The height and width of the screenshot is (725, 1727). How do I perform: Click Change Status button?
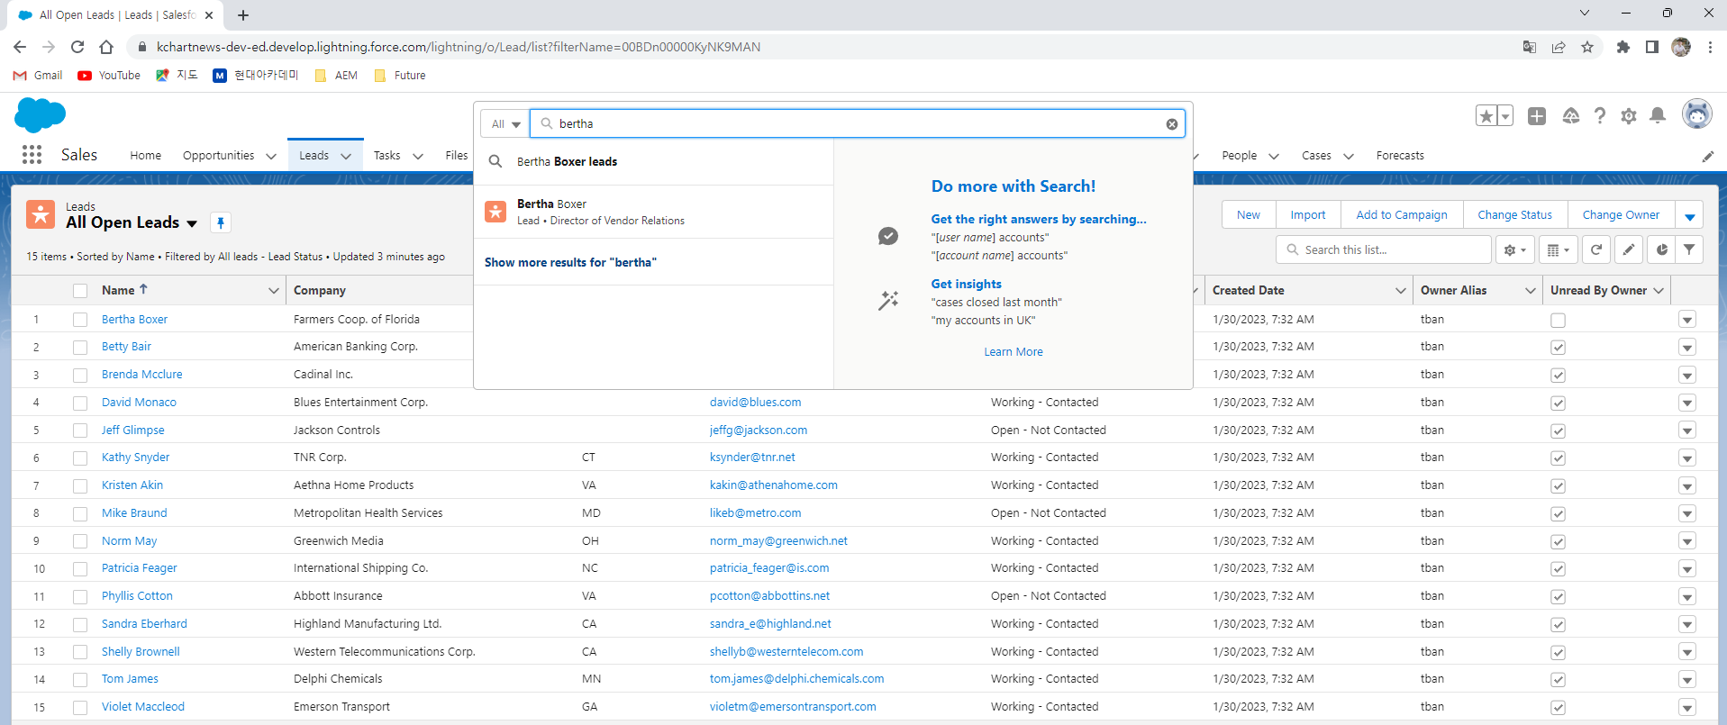[1514, 215]
